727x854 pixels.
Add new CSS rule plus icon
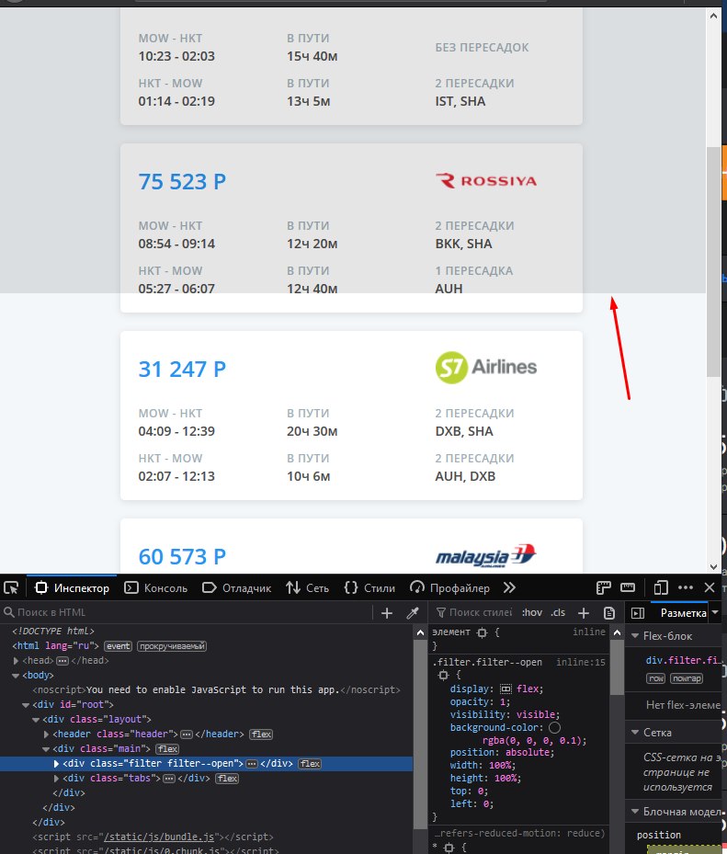click(584, 613)
